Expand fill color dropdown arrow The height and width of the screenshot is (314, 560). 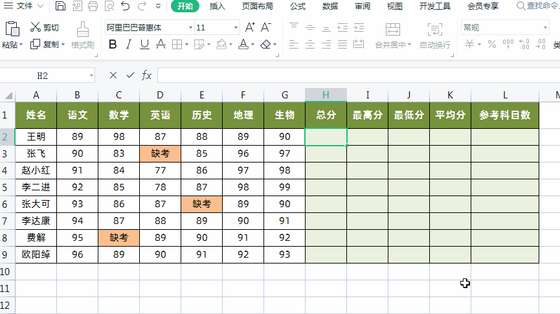pos(230,45)
